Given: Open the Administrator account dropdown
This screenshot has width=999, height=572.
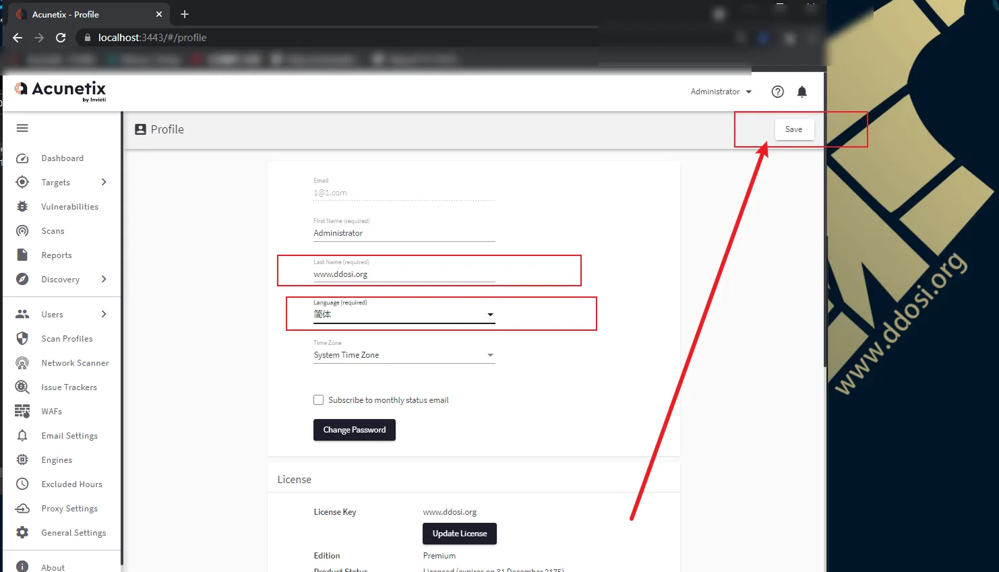Looking at the screenshot, I should [x=721, y=92].
